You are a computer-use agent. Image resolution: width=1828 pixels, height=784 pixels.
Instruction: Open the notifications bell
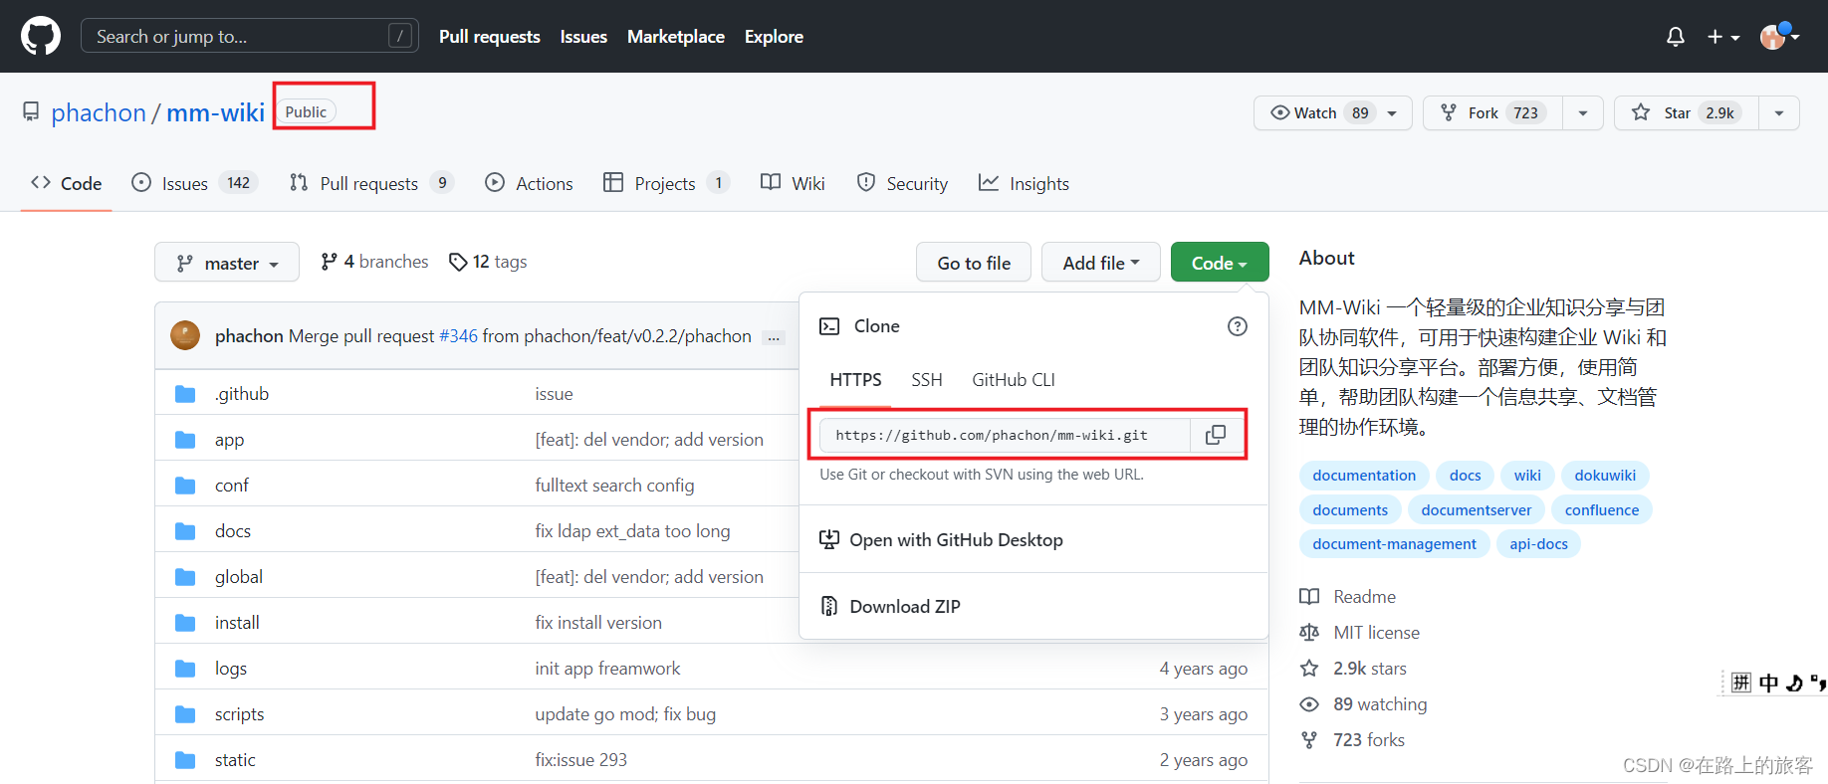(x=1676, y=37)
